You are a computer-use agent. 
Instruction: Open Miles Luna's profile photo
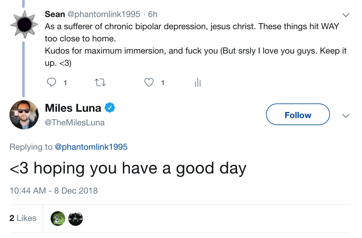point(24,114)
